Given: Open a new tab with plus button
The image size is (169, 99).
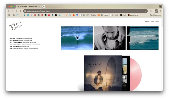Looking at the screenshot, I should [x=44, y=6].
